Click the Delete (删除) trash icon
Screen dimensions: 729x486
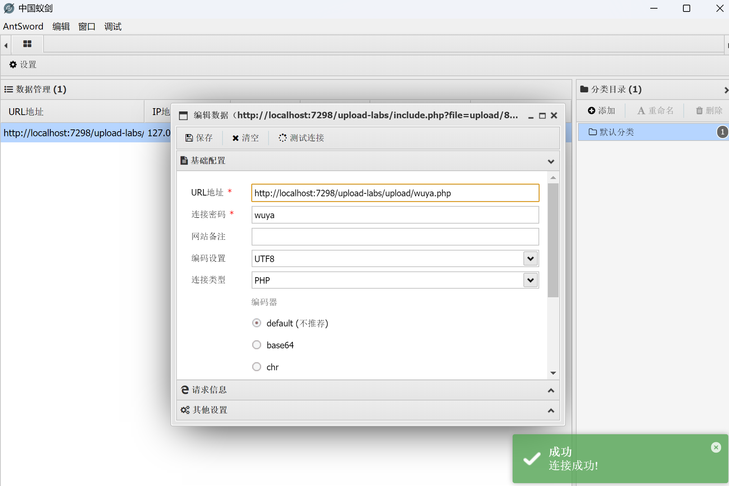(x=699, y=111)
